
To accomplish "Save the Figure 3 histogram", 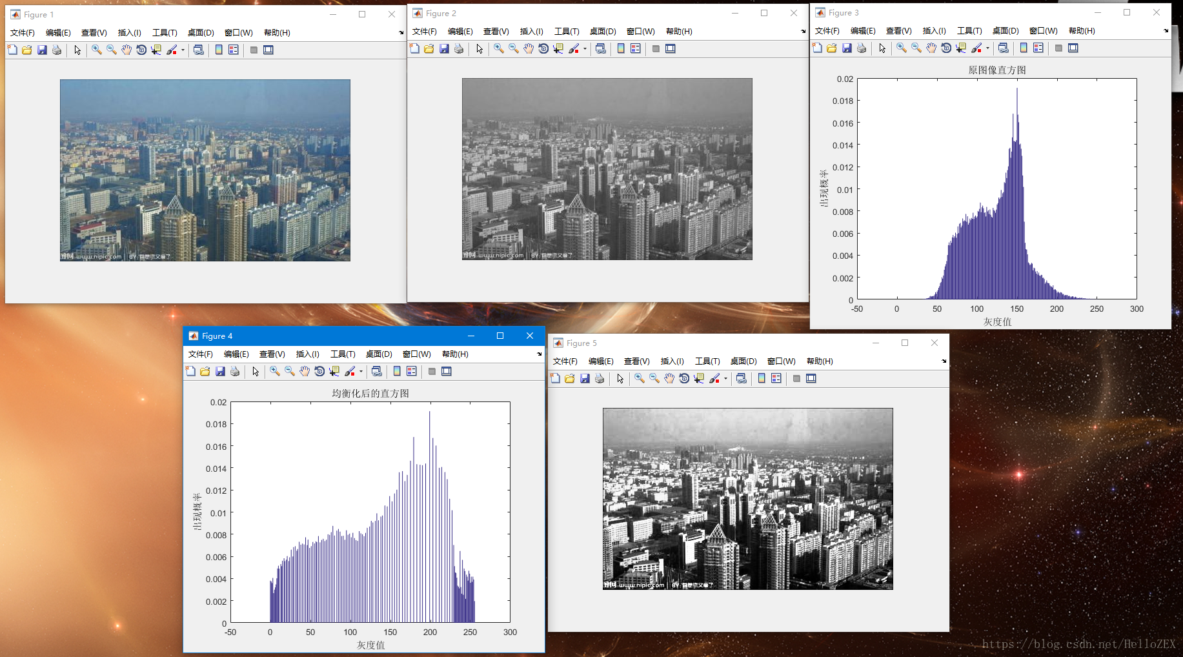I will (847, 48).
